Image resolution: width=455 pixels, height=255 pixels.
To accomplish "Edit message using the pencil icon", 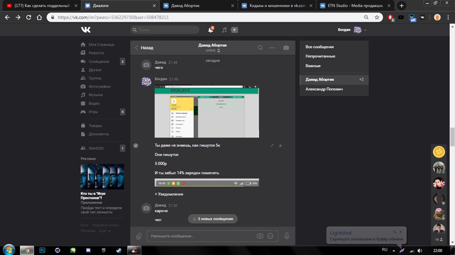I will 272,145.
